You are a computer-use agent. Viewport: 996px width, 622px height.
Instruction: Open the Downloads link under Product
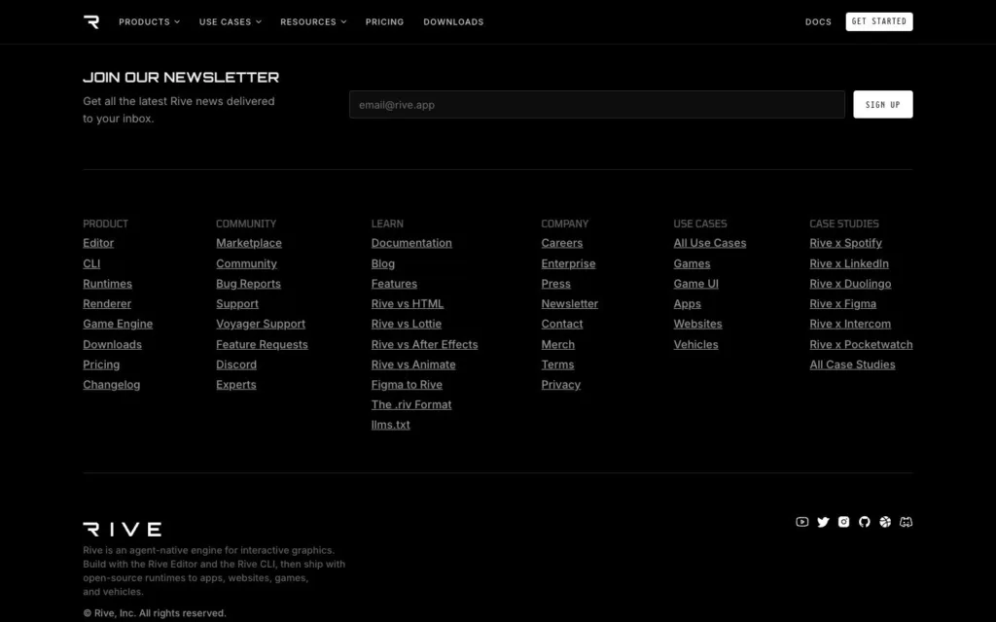click(x=113, y=345)
